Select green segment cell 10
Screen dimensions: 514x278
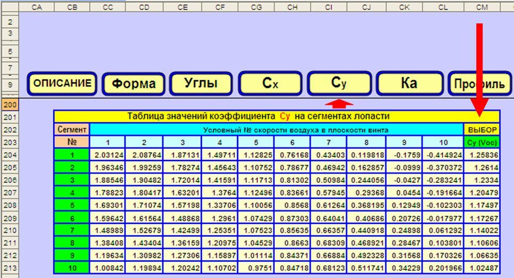(x=72, y=268)
